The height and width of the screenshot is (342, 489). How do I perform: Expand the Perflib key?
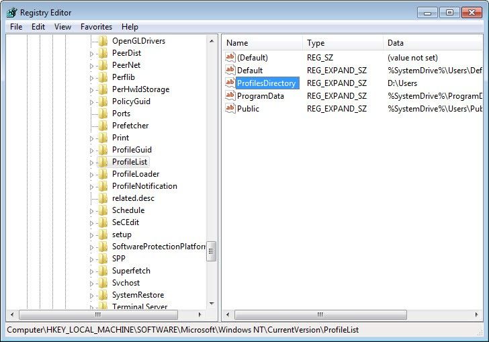(91, 78)
